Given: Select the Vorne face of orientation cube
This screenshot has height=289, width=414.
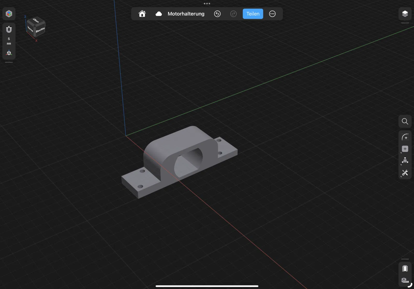Looking at the screenshot, I should tap(30, 29).
